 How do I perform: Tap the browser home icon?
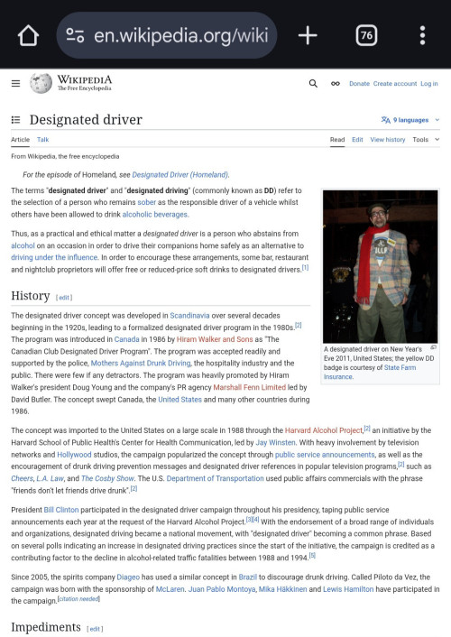[29, 35]
